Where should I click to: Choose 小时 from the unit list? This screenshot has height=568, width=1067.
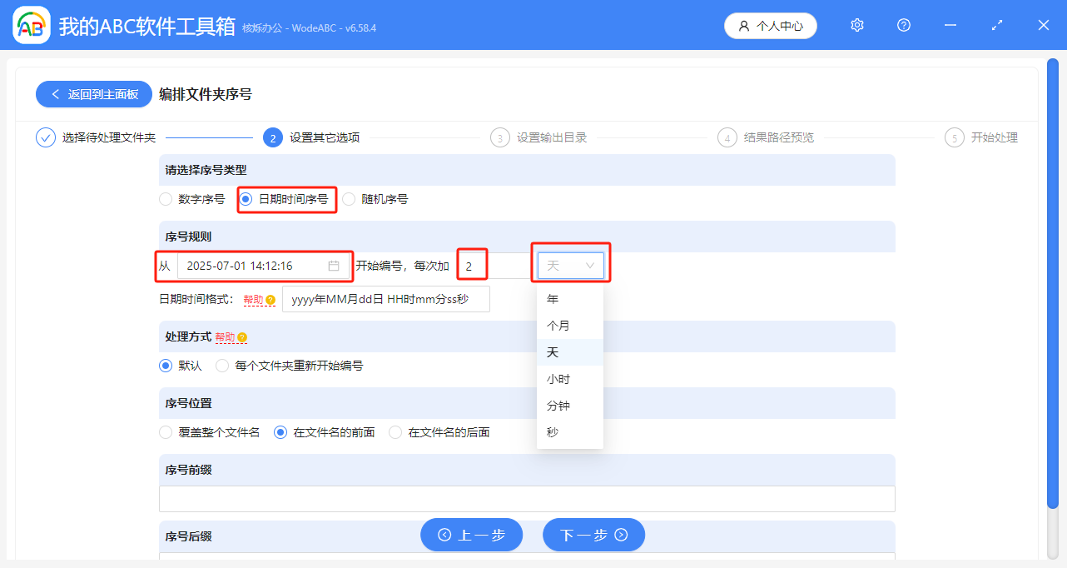pyautogui.click(x=558, y=379)
